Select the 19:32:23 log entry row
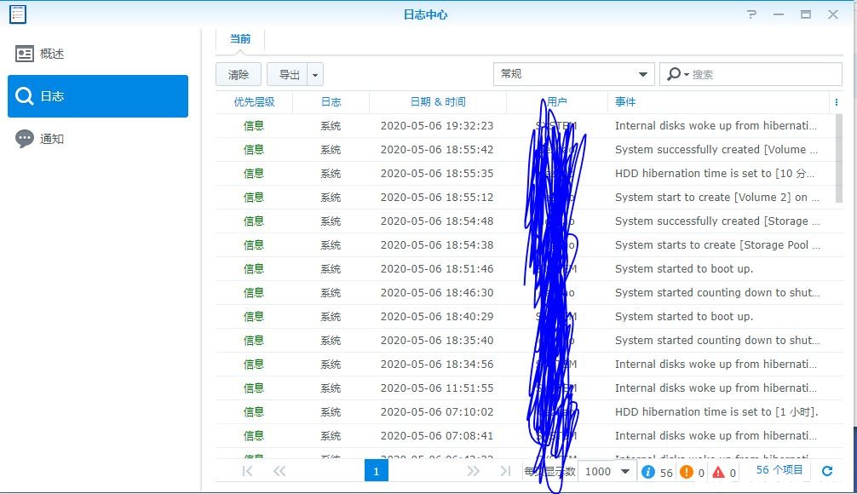Screen dimensions: 857x494 point(436,125)
